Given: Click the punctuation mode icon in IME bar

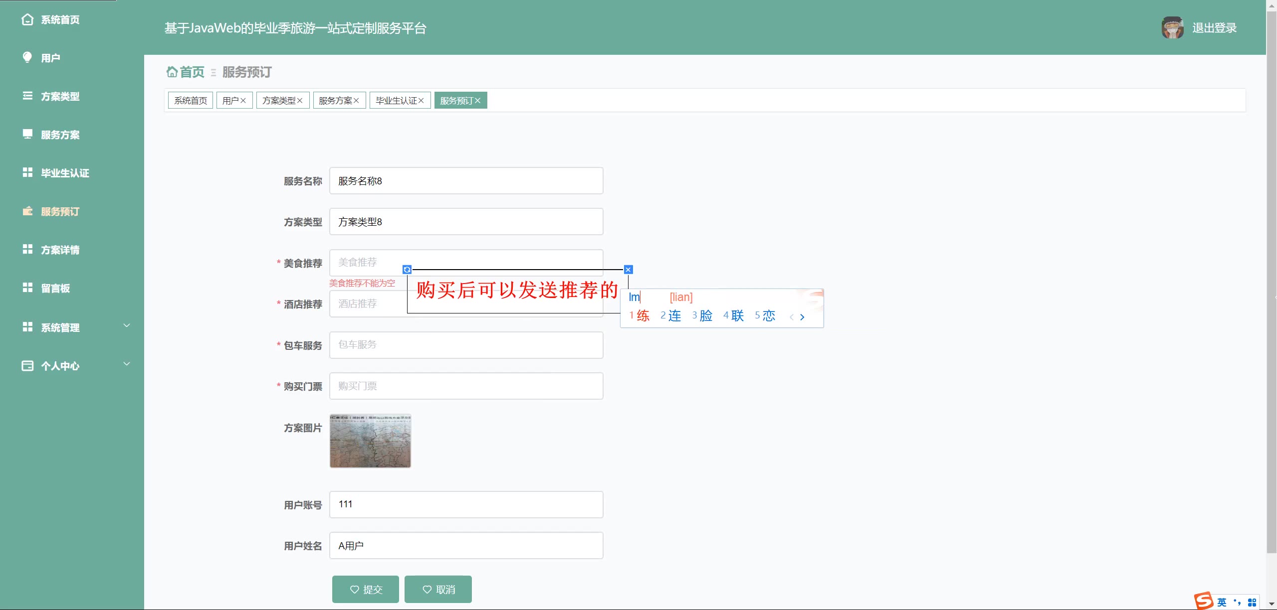Looking at the screenshot, I should 1237,602.
